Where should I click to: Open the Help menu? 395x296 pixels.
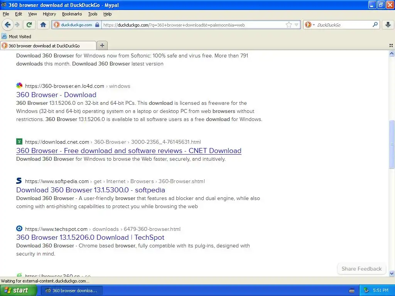(x=107, y=14)
